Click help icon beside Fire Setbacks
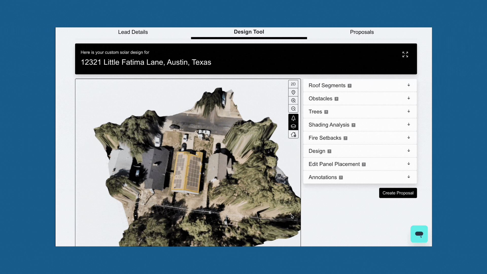487x274 pixels. [345, 138]
